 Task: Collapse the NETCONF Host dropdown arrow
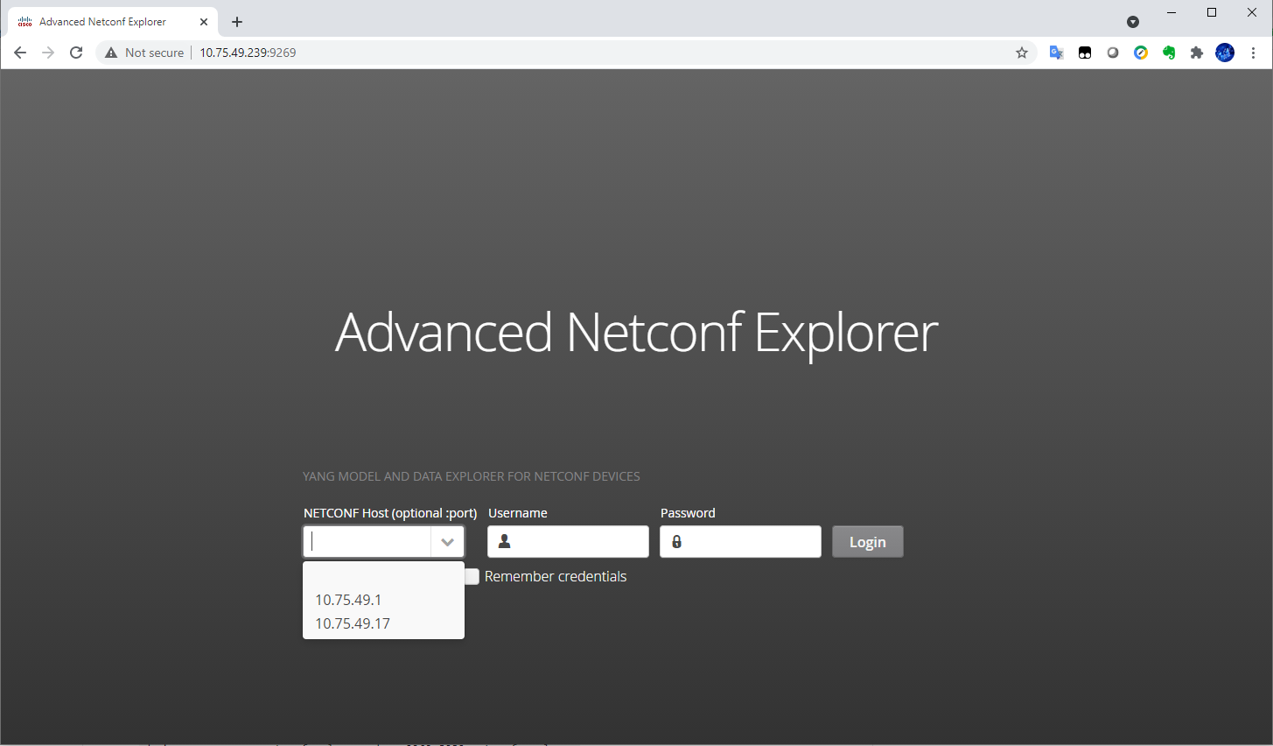pyautogui.click(x=447, y=542)
